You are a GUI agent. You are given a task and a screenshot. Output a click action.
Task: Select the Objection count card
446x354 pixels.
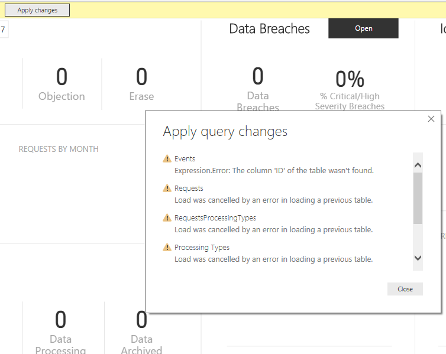click(x=62, y=84)
